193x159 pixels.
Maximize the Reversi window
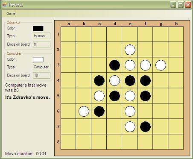181,5
